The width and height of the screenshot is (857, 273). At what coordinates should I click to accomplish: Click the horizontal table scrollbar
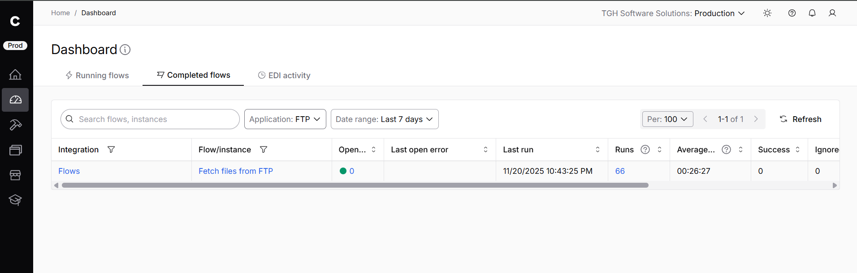(355, 185)
